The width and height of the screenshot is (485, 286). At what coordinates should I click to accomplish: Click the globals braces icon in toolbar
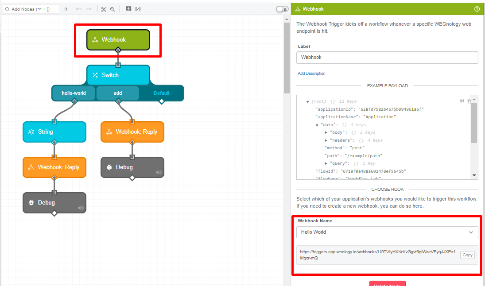(x=138, y=9)
